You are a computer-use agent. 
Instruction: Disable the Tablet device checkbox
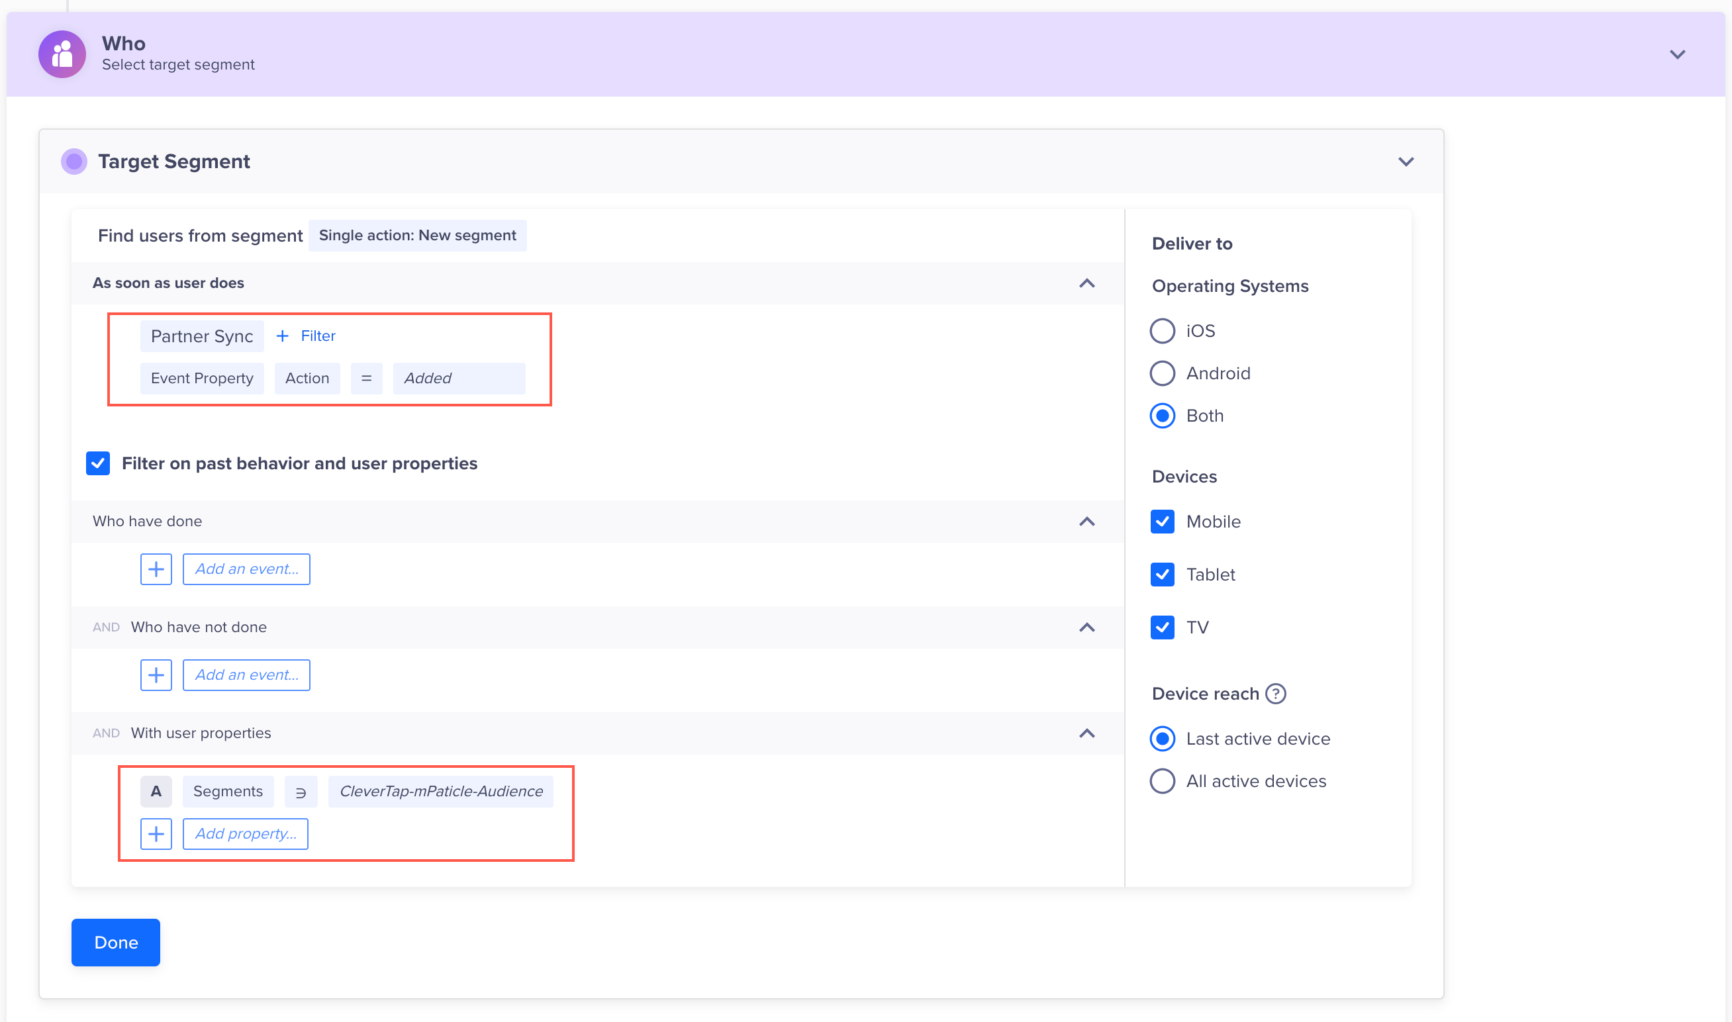pyautogui.click(x=1163, y=575)
